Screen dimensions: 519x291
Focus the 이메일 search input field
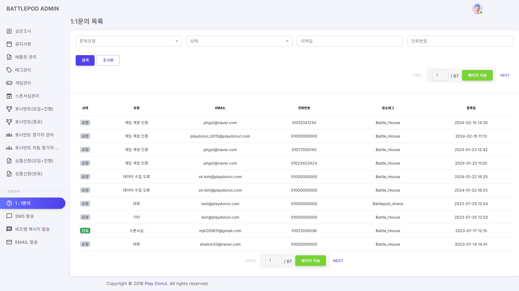pyautogui.click(x=350, y=41)
